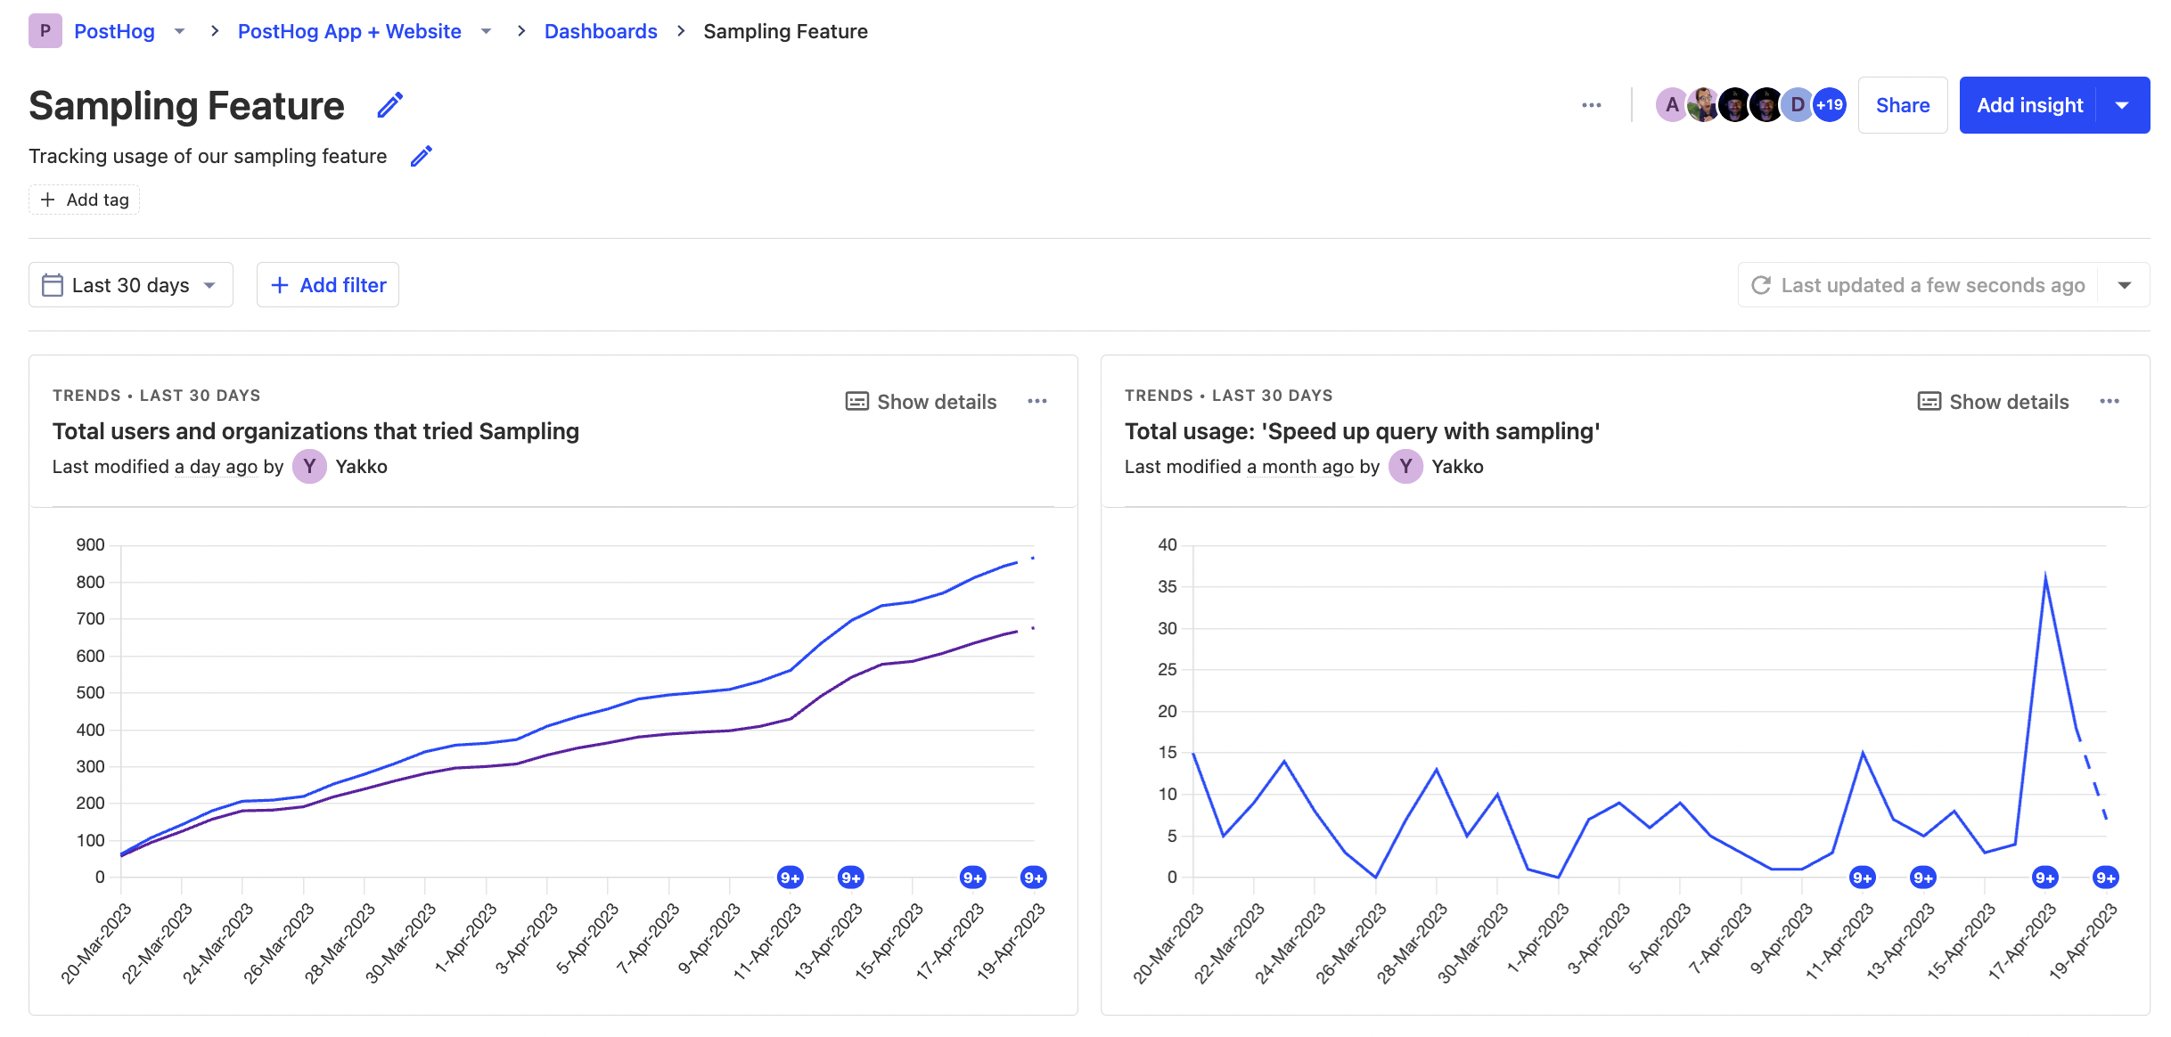2171x1037 pixels.
Task: Click the Share button
Action: click(1902, 105)
